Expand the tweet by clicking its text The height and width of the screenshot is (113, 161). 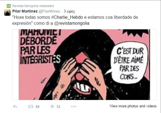[75, 20]
